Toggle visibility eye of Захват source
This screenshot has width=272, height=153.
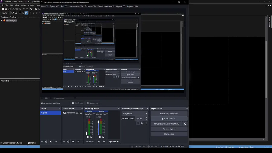point(77,113)
